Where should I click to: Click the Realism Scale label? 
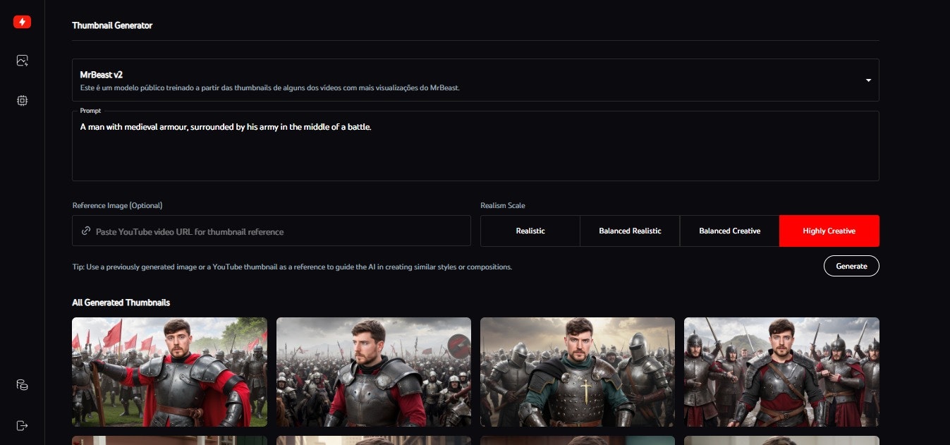tap(503, 205)
